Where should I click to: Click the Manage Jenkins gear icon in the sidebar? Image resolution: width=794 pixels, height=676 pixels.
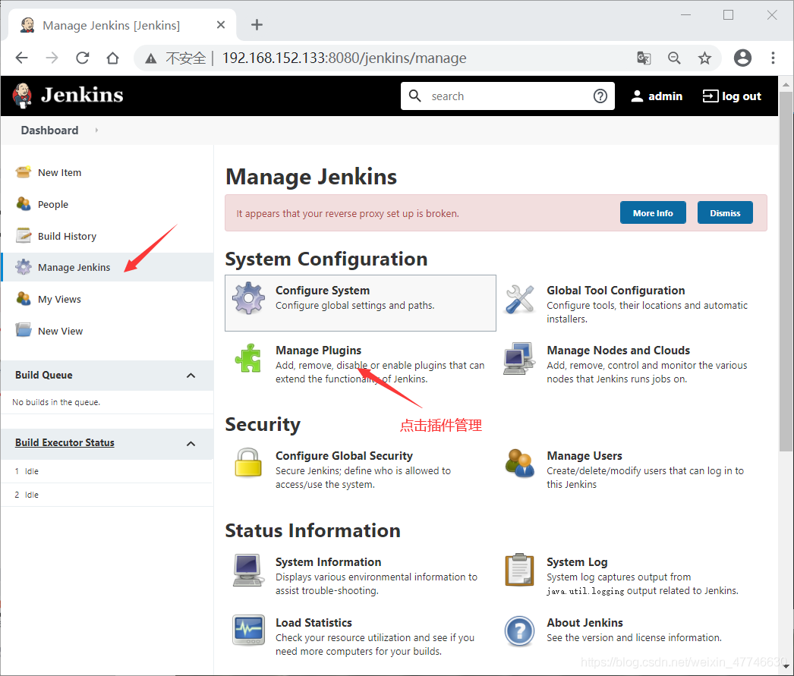[x=24, y=266]
